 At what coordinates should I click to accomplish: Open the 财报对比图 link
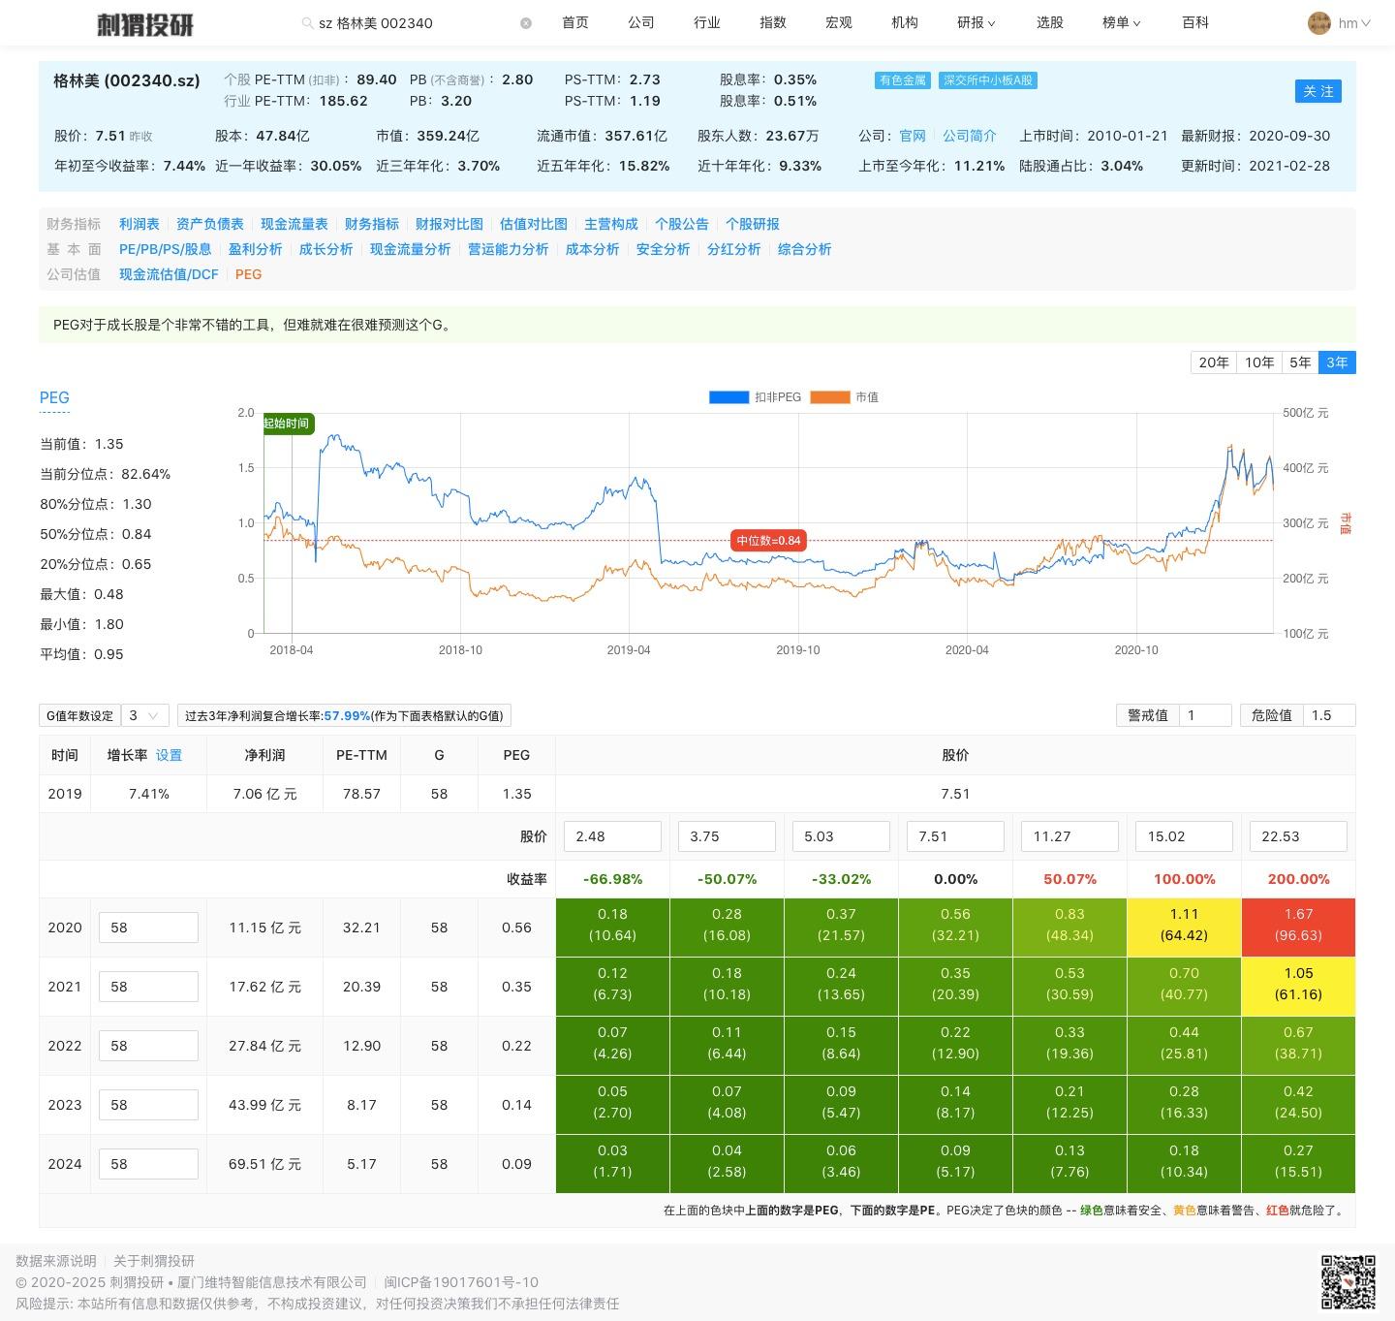(449, 224)
